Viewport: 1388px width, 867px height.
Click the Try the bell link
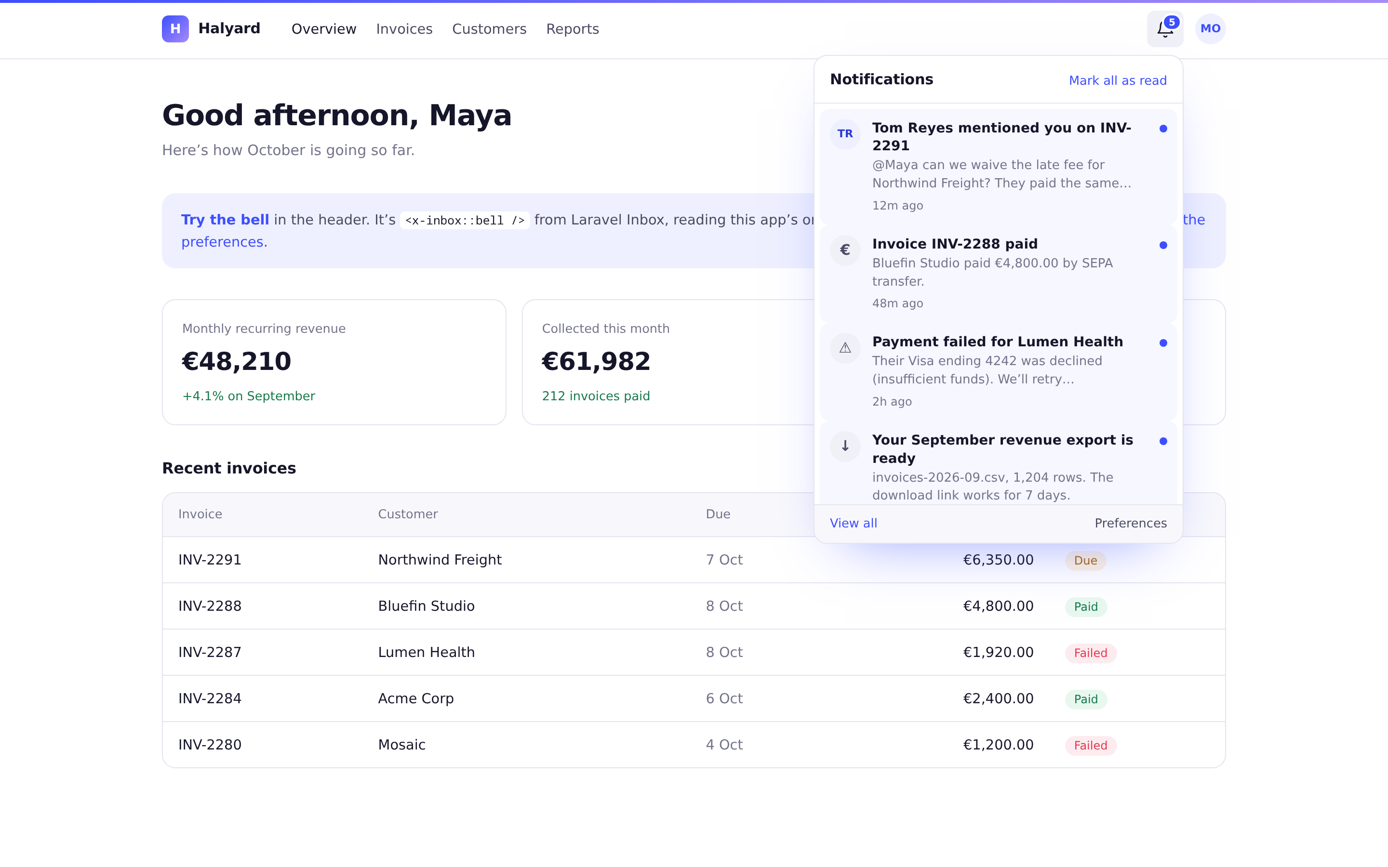tap(225, 220)
